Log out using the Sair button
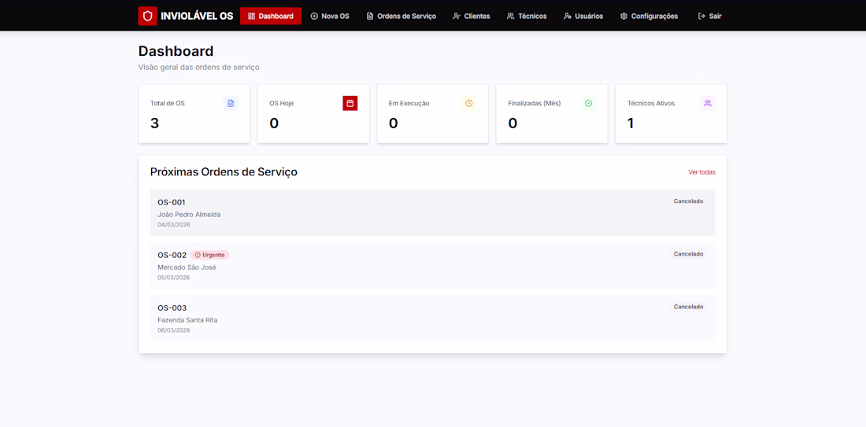 pyautogui.click(x=709, y=16)
